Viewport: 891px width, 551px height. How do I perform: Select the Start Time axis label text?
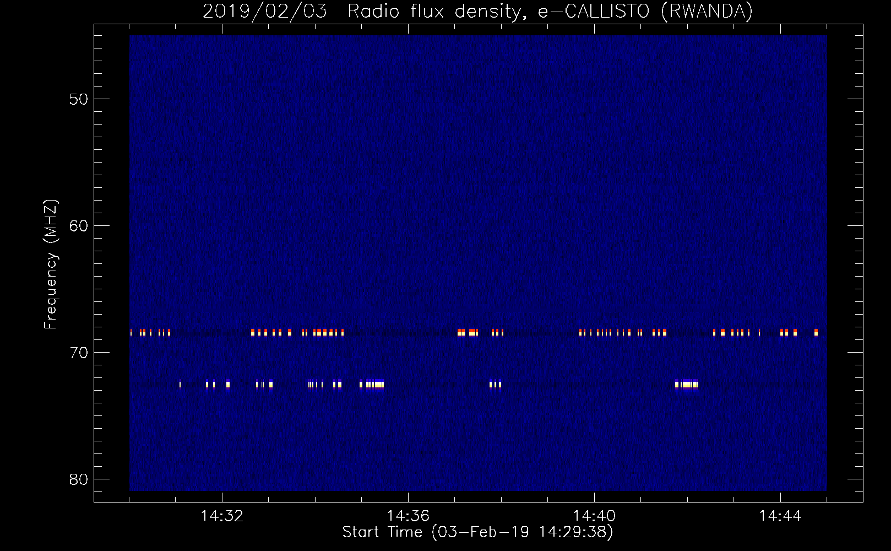pos(477,532)
